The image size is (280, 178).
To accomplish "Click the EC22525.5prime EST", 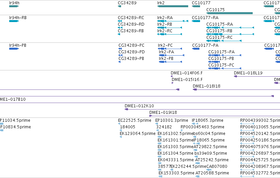I will tap(119, 124).
